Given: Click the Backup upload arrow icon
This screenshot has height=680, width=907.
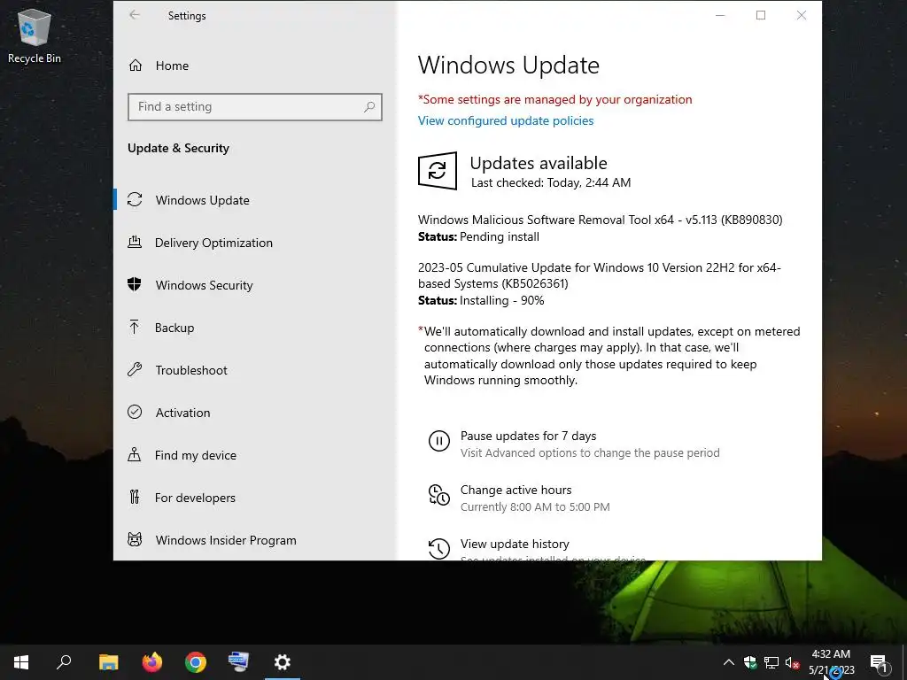Looking at the screenshot, I should click(x=135, y=328).
